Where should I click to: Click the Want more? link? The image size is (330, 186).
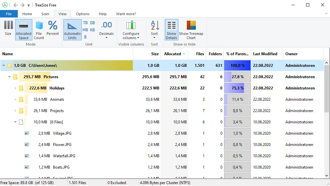pos(126,14)
